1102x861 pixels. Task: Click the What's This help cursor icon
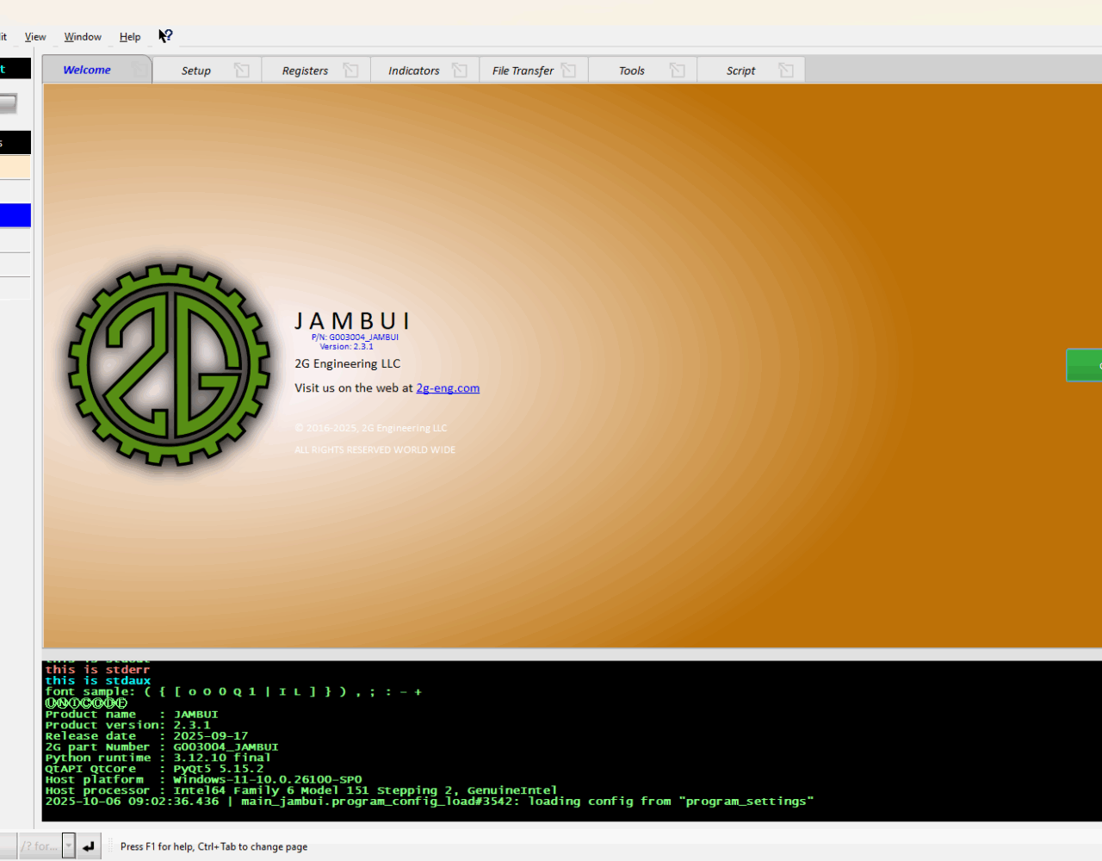165,36
